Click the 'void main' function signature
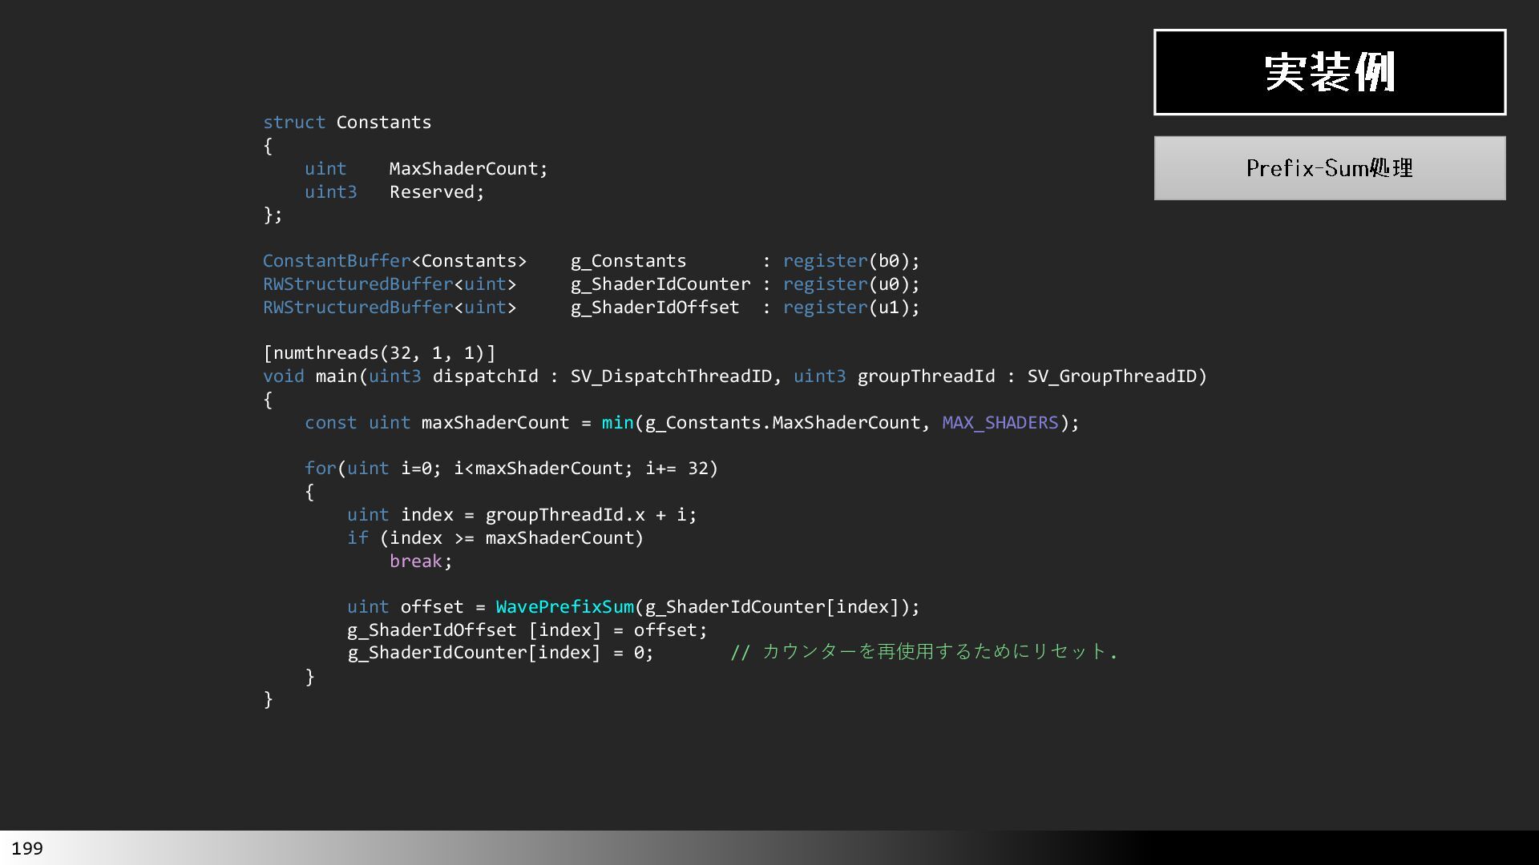 pos(735,376)
